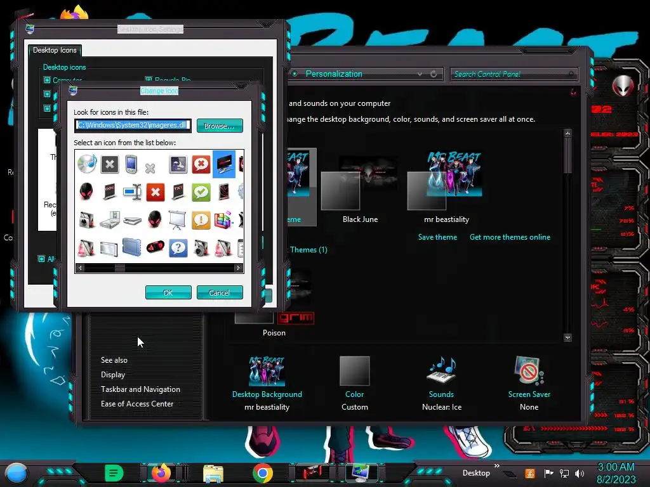650x487 pixels.
Task: Toggle the Computer desktop icon checkbox
Action: point(47,80)
